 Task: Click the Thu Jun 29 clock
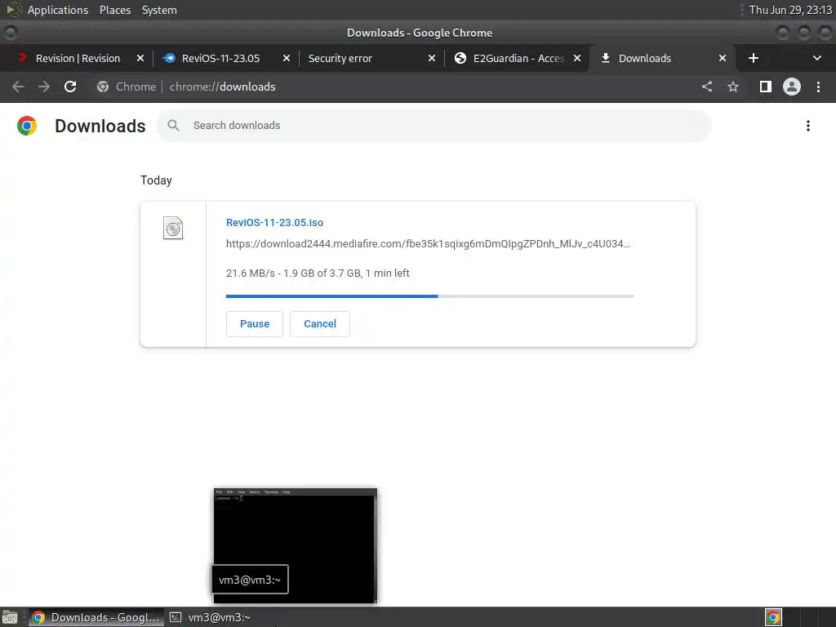[790, 10]
